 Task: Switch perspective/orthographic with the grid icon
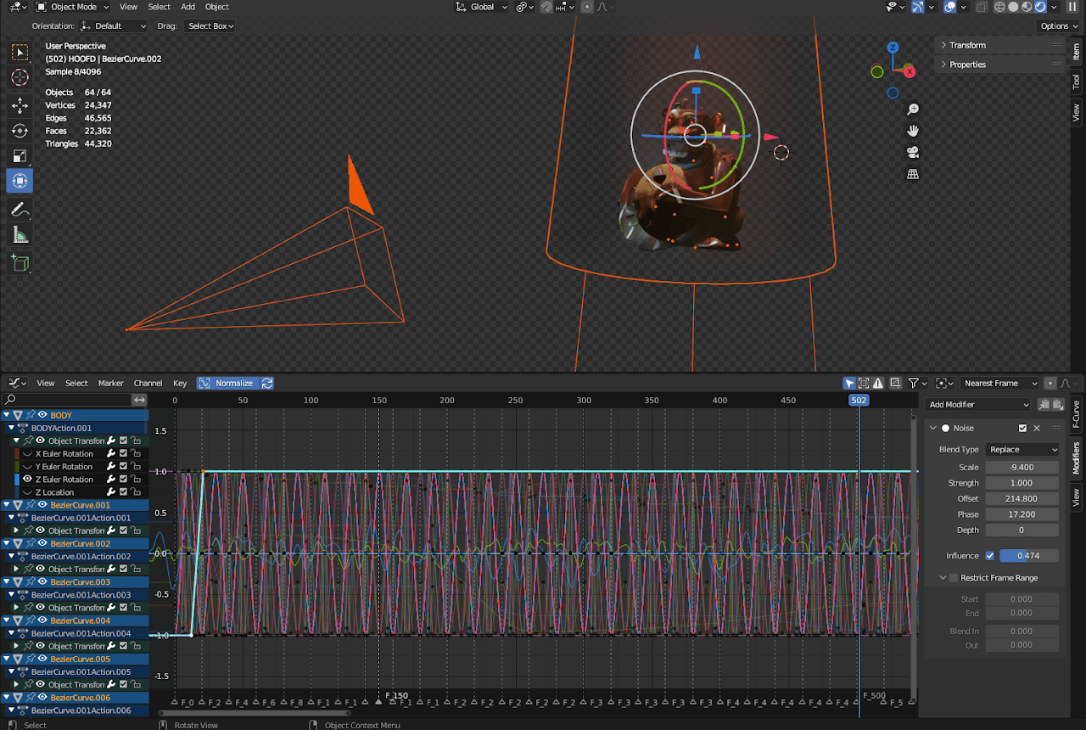click(x=913, y=174)
